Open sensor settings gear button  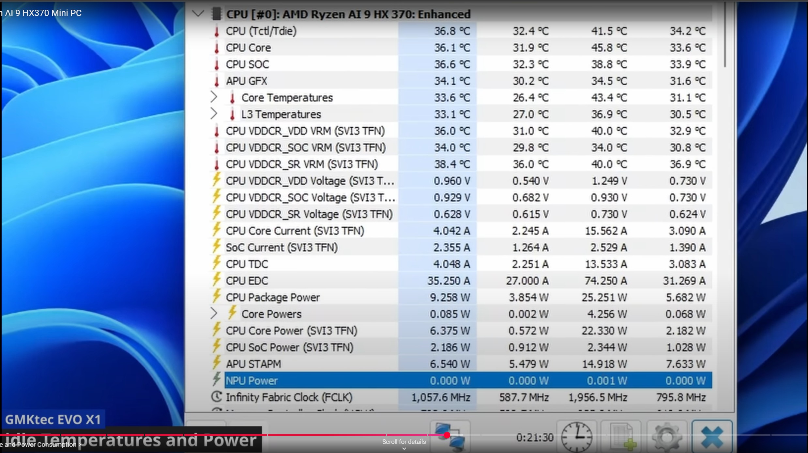tap(667, 436)
